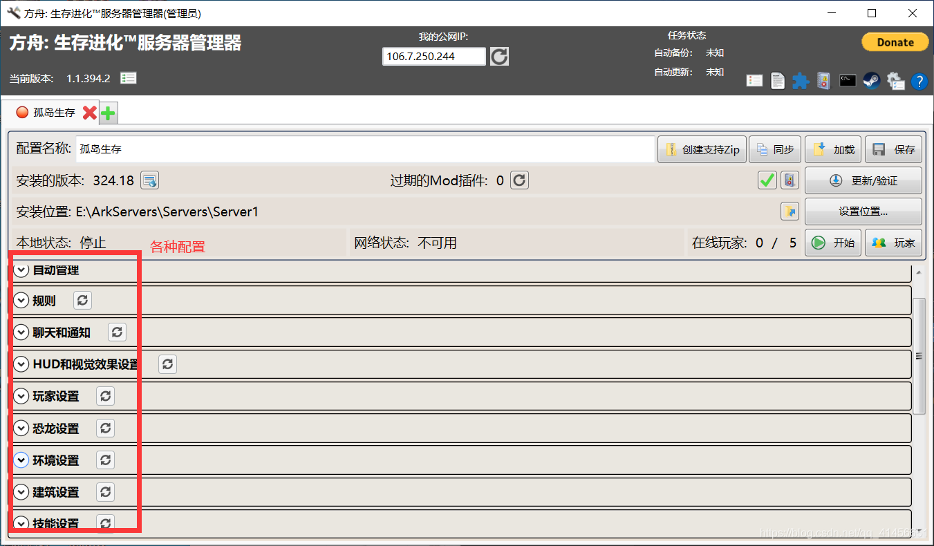The image size is (934, 546).
Task: Click the 本地状态 停止 status text
Action: [x=61, y=243]
